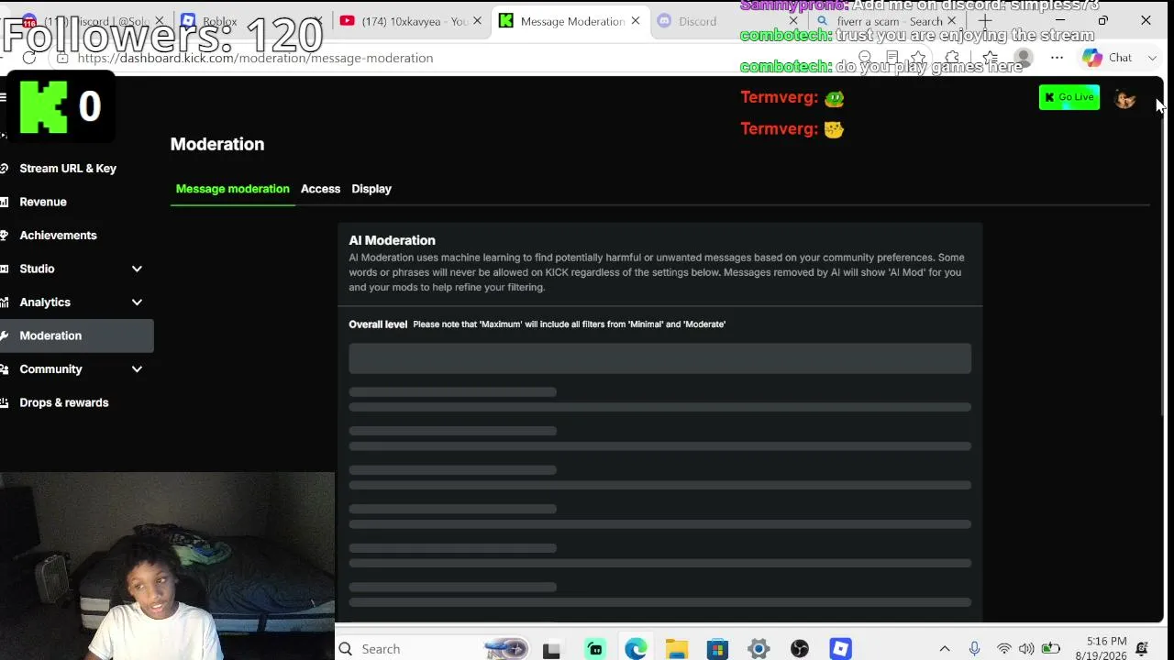Image resolution: width=1174 pixels, height=660 pixels.
Task: Click the battery status tray icon
Action: click(1050, 649)
